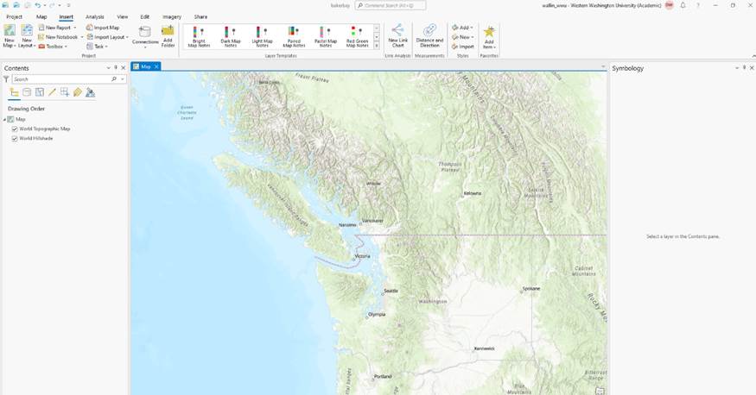
Task: Open the Connections database icon
Action: point(144,32)
